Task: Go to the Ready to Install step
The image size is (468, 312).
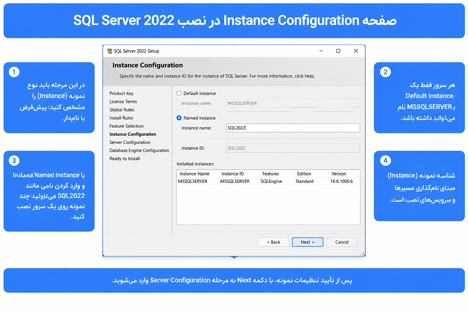Action: tap(124, 159)
